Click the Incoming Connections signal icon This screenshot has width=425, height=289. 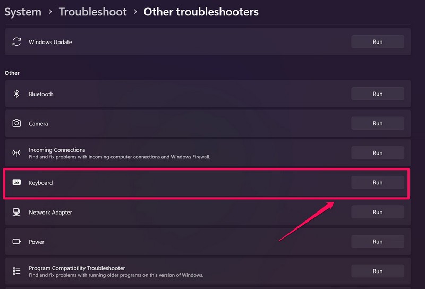pyautogui.click(x=16, y=153)
